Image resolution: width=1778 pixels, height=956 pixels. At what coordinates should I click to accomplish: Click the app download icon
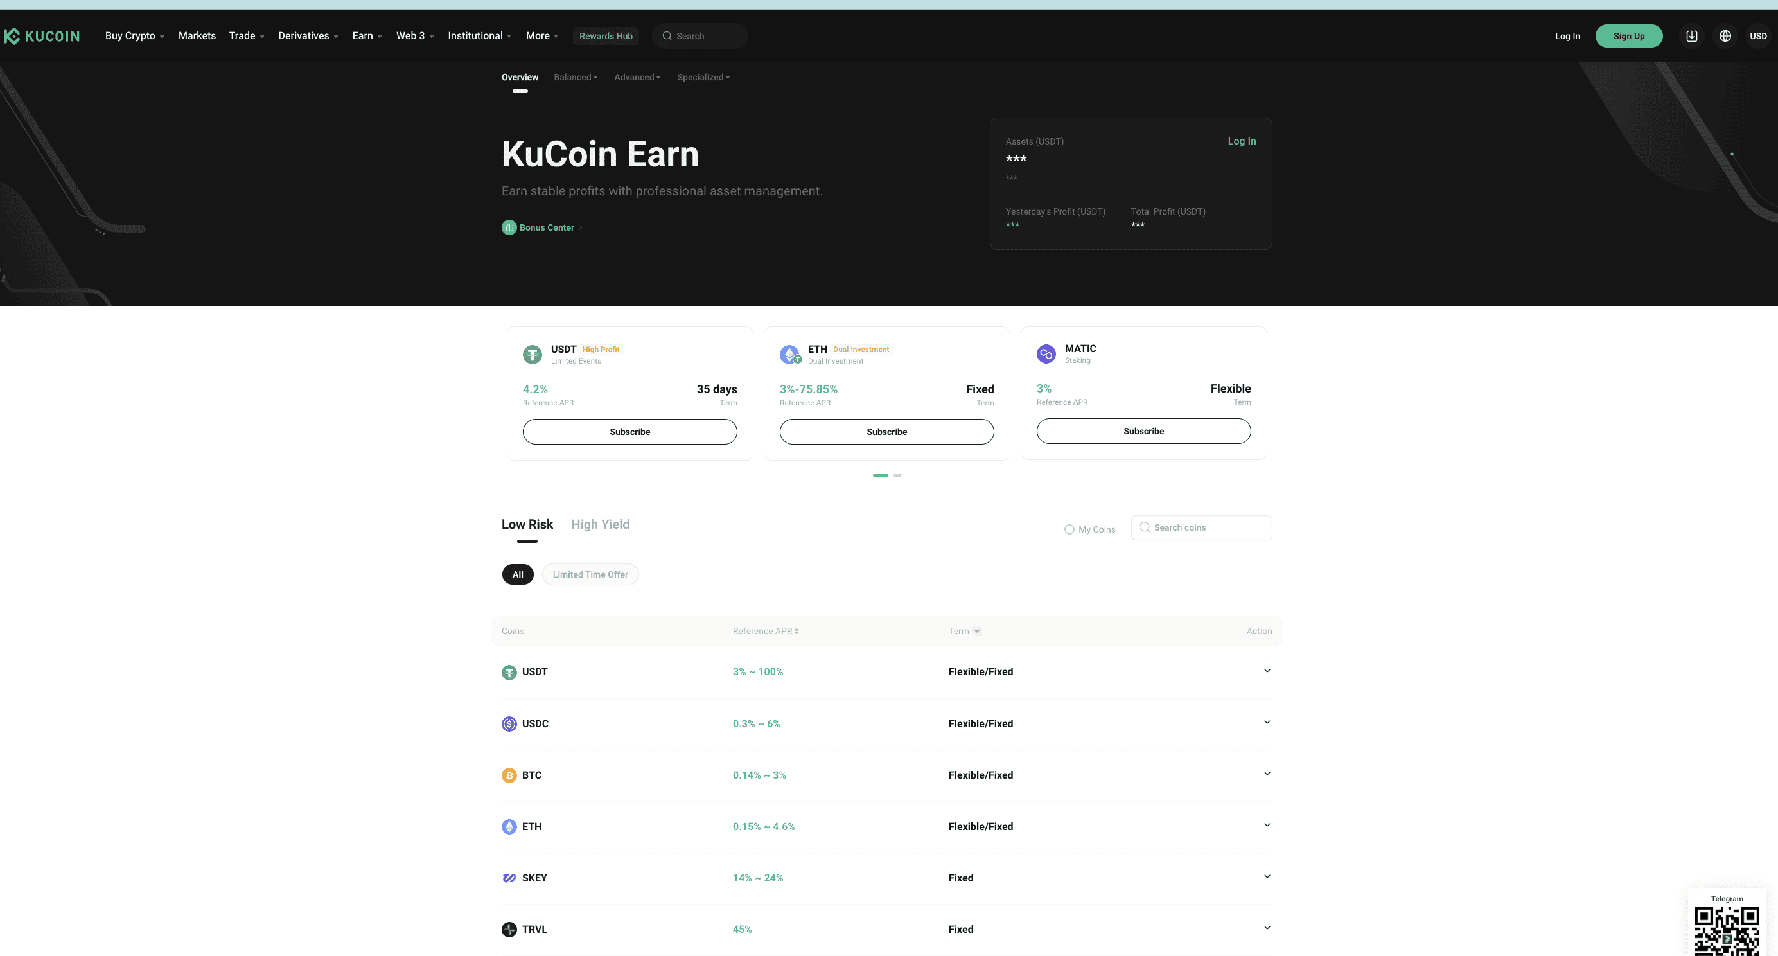coord(1691,36)
